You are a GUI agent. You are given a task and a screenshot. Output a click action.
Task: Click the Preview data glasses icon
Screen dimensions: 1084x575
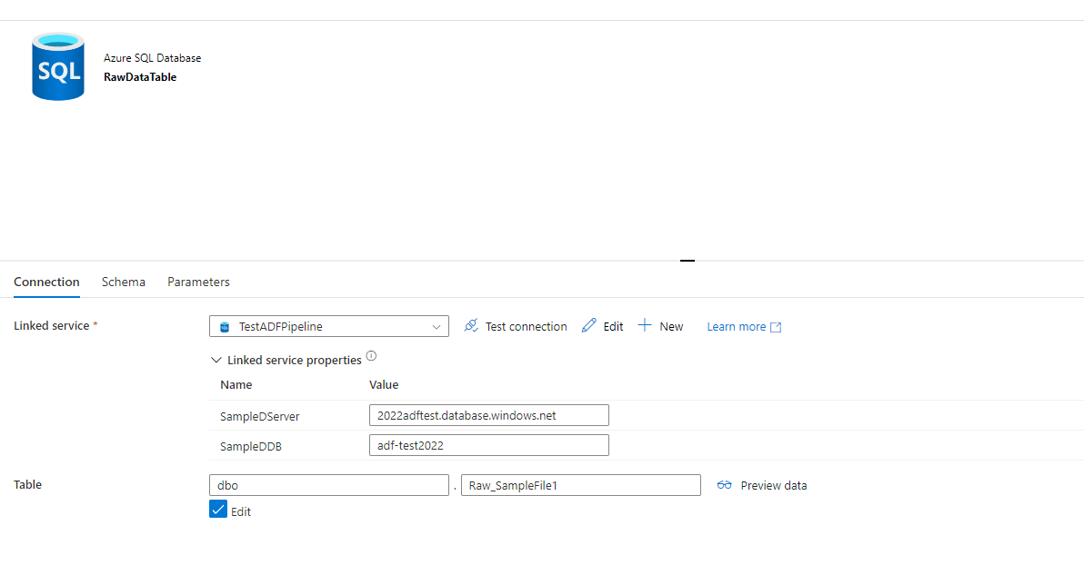[x=725, y=485]
